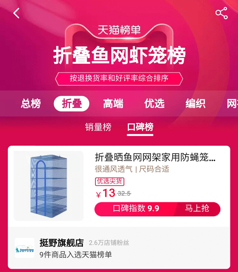Tap the 挺野旗舰店 store logo
Image resolution: width=238 pixels, height=272 pixels.
(25, 248)
